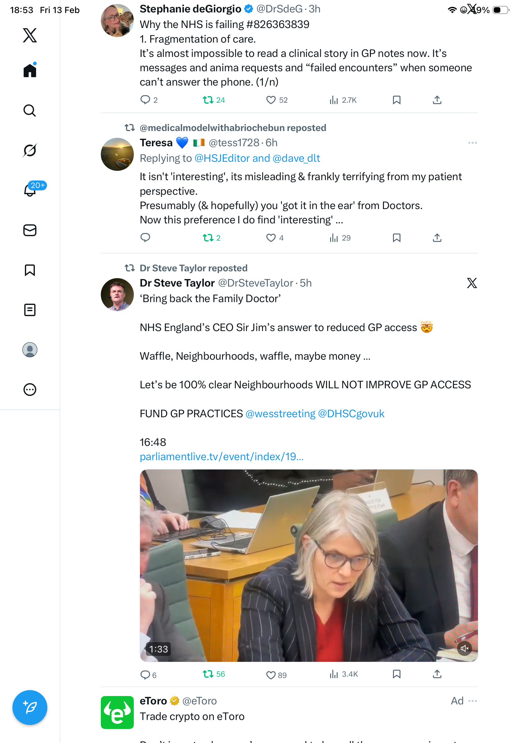This screenshot has width=519, height=743.
Task: Open the notifications bell with 20+ badge
Action: tap(30, 190)
